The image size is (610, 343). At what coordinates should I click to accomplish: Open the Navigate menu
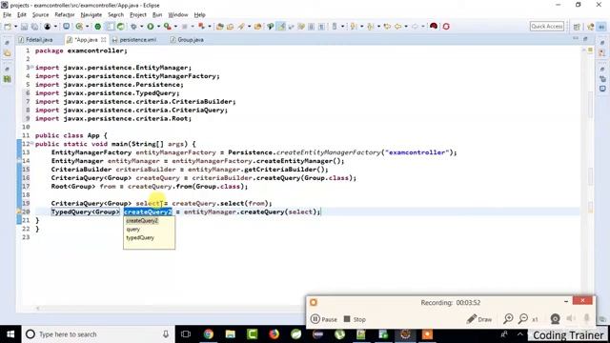(x=91, y=15)
